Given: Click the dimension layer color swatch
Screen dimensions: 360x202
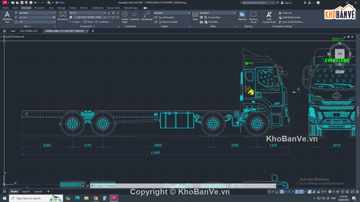Looking at the screenshot, I should 75,17.
